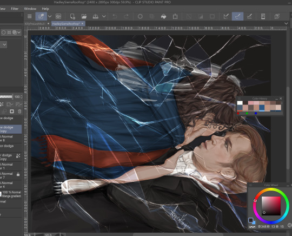Create a new document with New icon
Screen dimensions: 292x236
click(72, 16)
